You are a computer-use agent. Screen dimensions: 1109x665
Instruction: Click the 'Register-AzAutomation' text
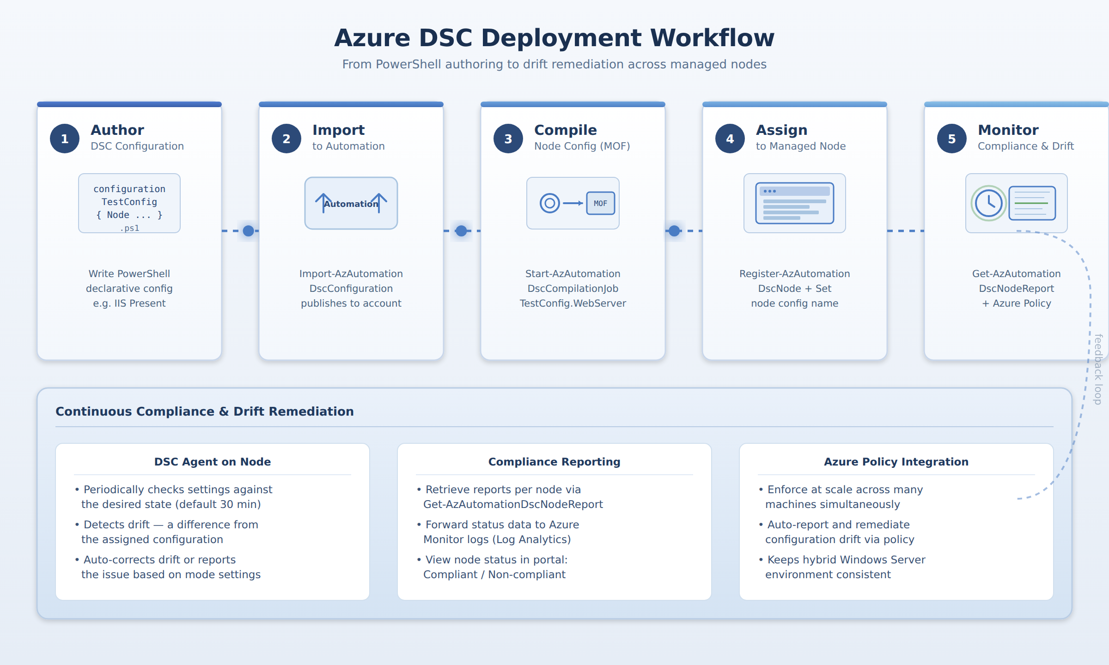[795, 274]
